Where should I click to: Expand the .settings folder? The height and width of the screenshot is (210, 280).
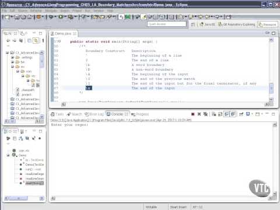tap(12, 57)
